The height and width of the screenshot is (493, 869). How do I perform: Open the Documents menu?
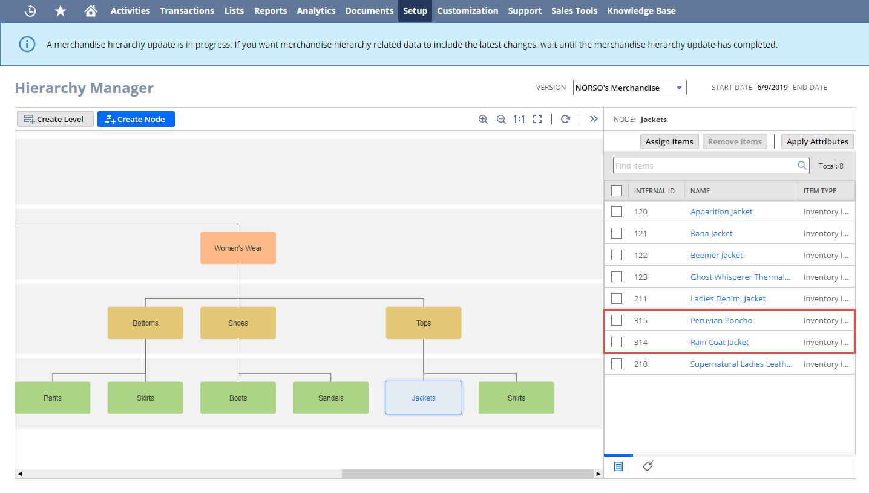pos(369,11)
